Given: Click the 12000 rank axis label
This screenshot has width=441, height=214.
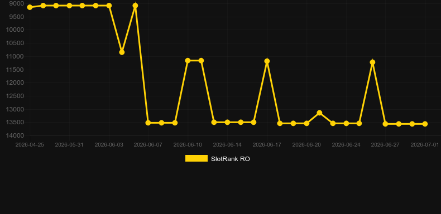Looking at the screenshot, I should pos(15,82).
